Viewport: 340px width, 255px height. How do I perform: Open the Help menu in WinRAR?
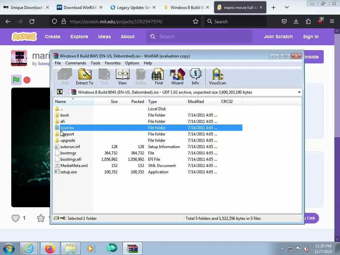click(148, 63)
